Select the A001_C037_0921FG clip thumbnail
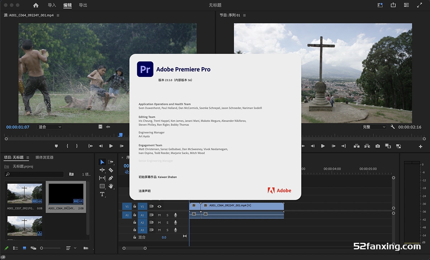Screen dimensions: 430x260 tap(25, 194)
